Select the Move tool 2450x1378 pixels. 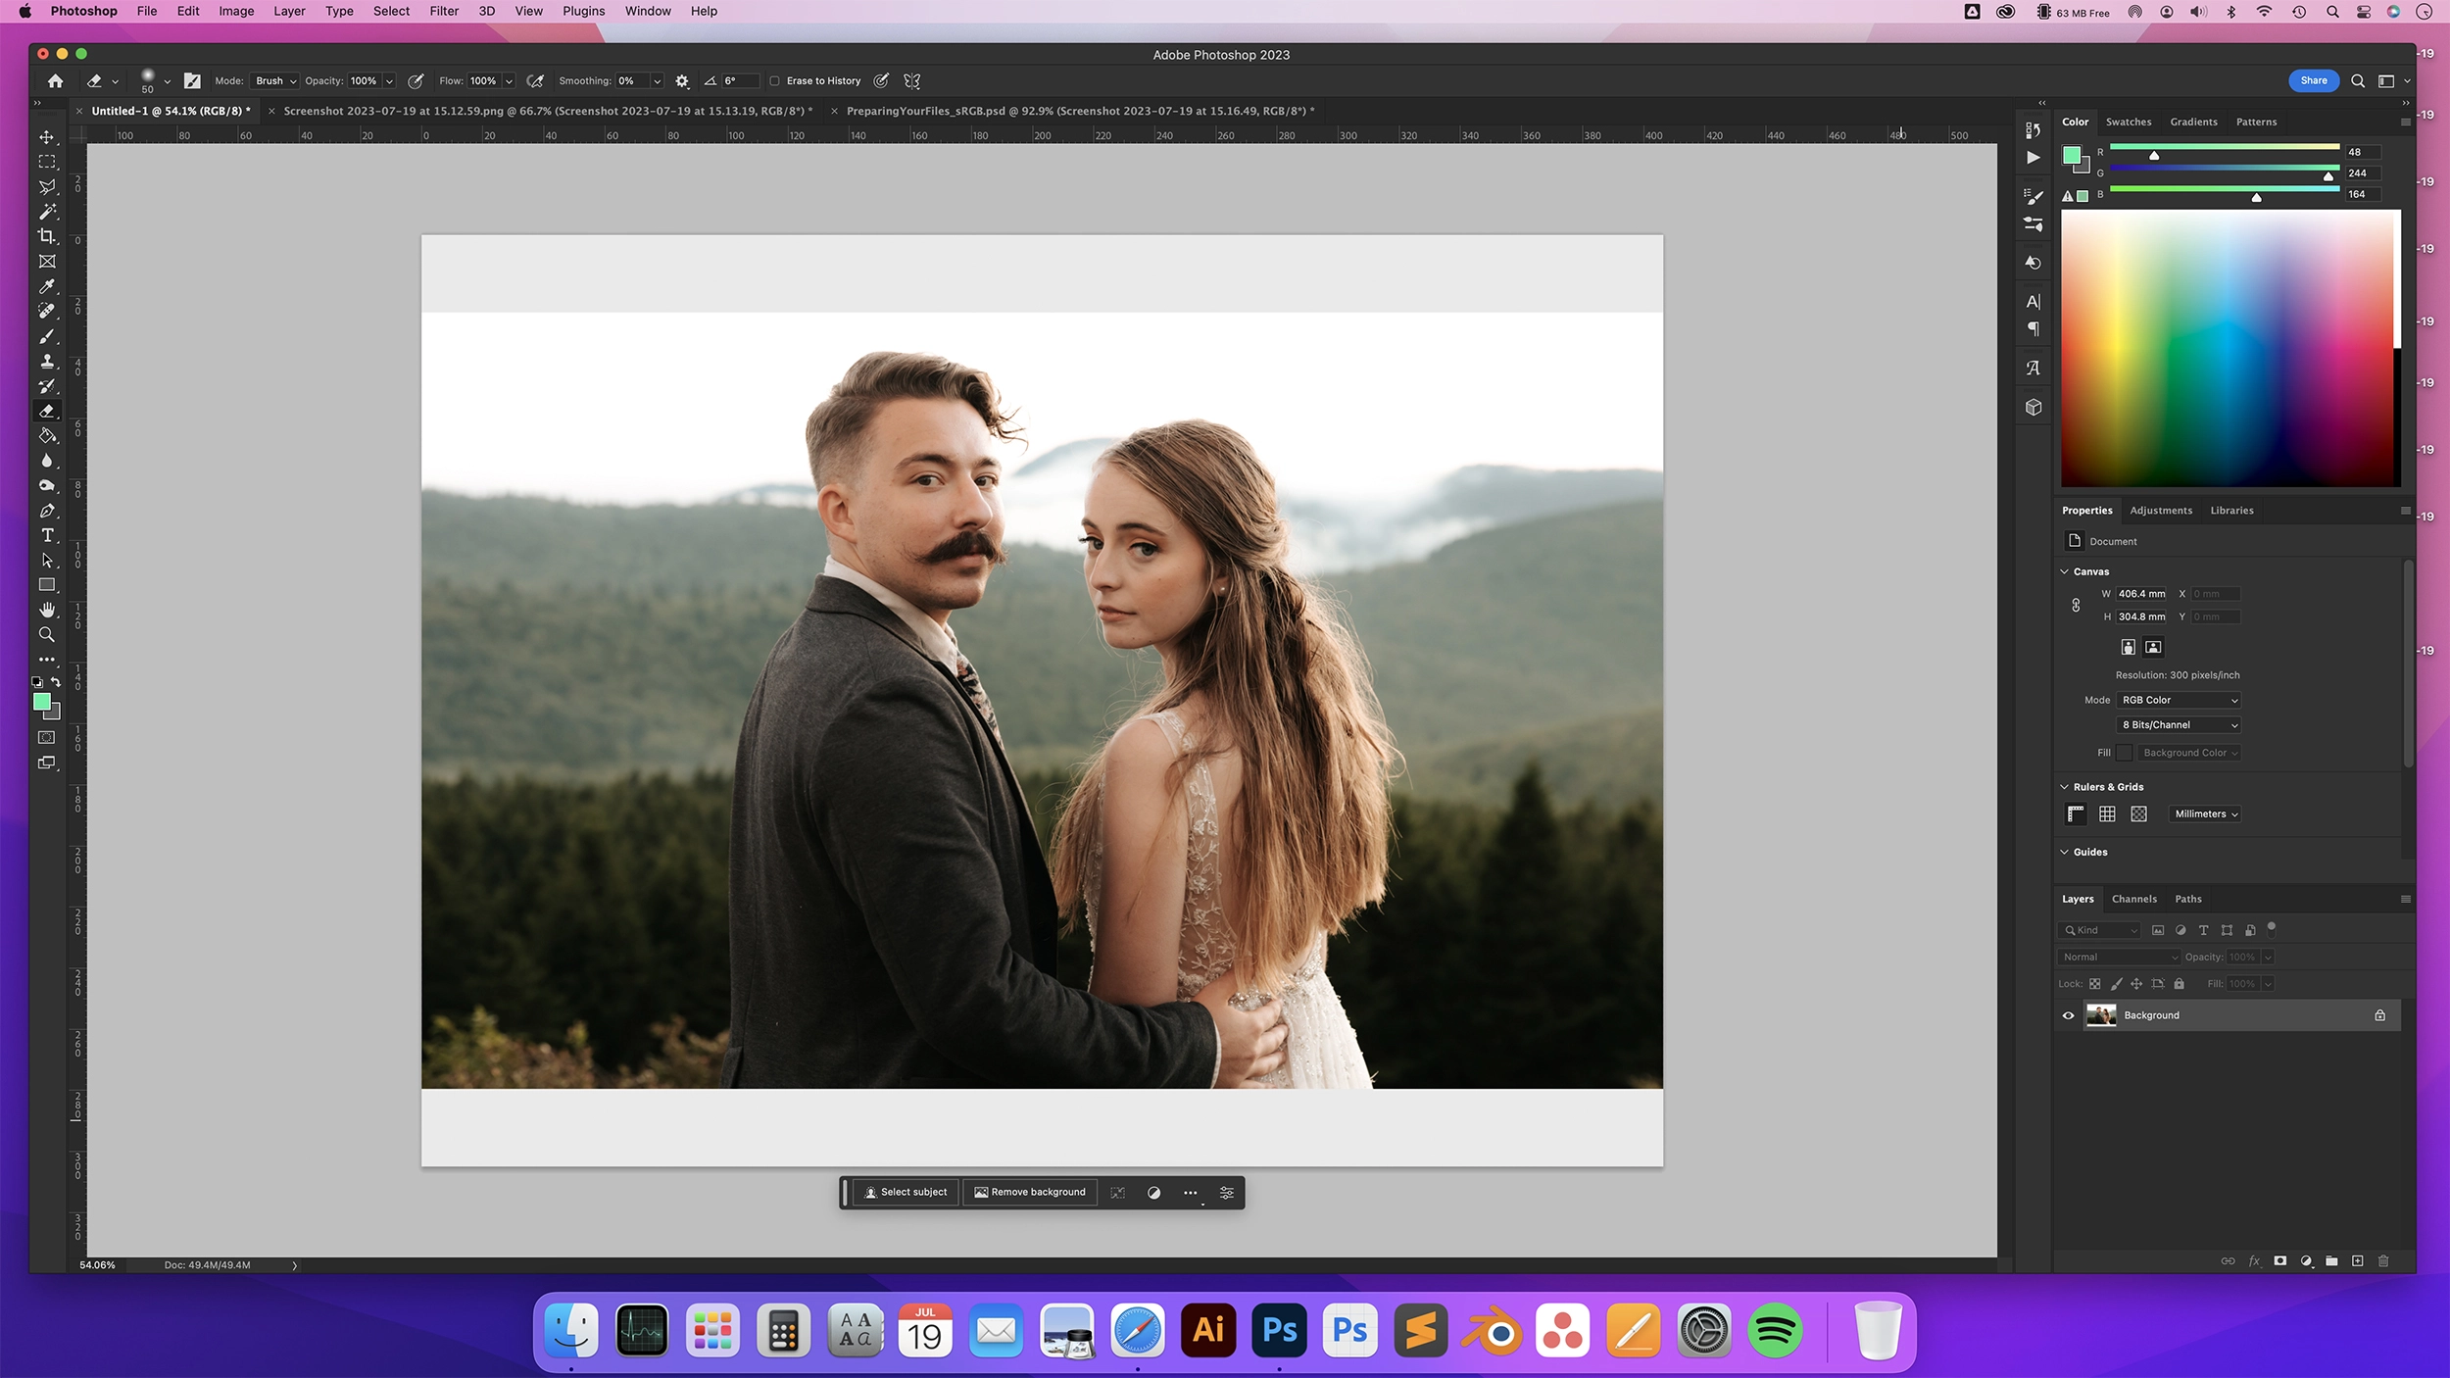click(46, 137)
